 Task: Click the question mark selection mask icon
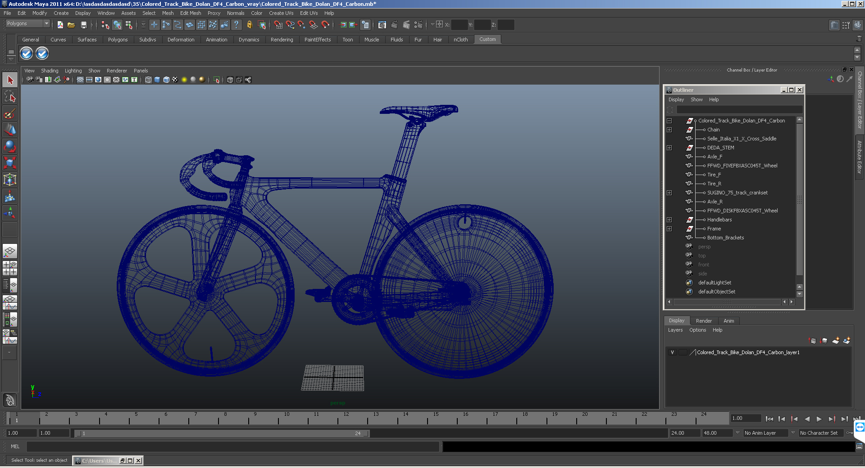coord(236,25)
